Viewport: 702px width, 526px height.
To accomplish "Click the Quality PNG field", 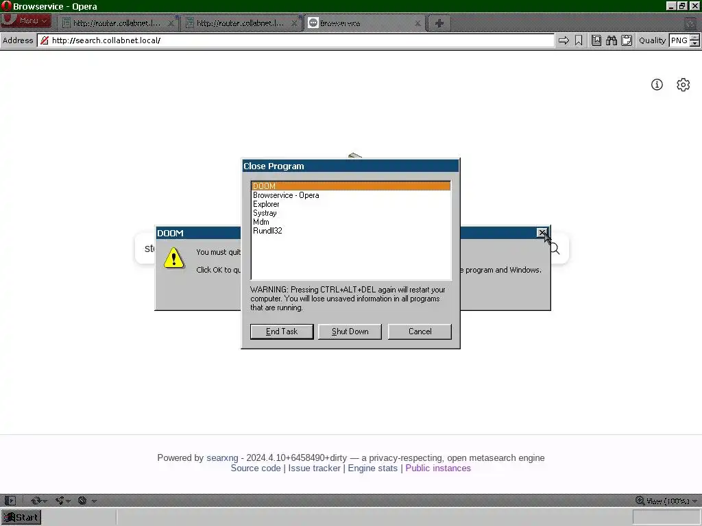I will pyautogui.click(x=679, y=40).
